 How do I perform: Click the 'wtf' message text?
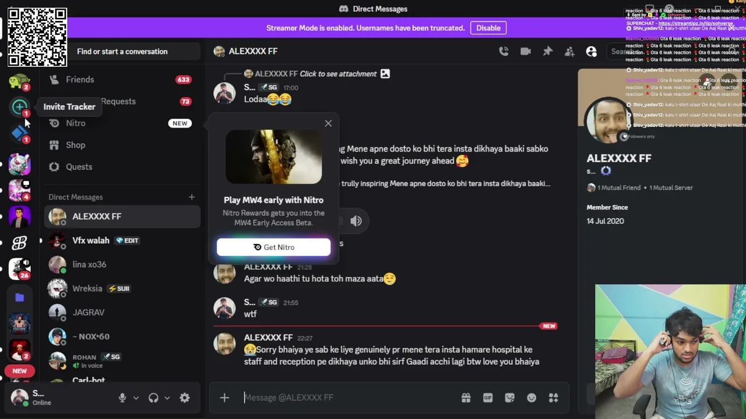tap(250, 314)
